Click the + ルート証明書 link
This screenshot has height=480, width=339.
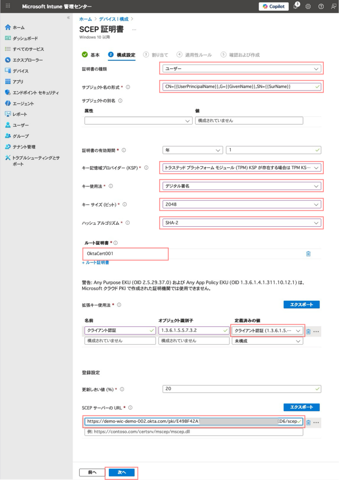click(x=96, y=262)
